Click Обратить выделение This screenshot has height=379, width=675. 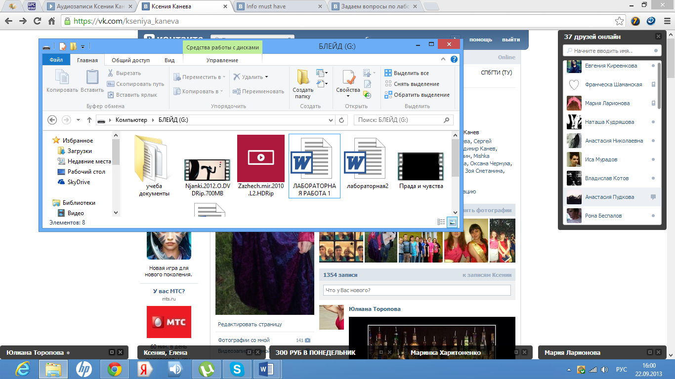click(417, 95)
